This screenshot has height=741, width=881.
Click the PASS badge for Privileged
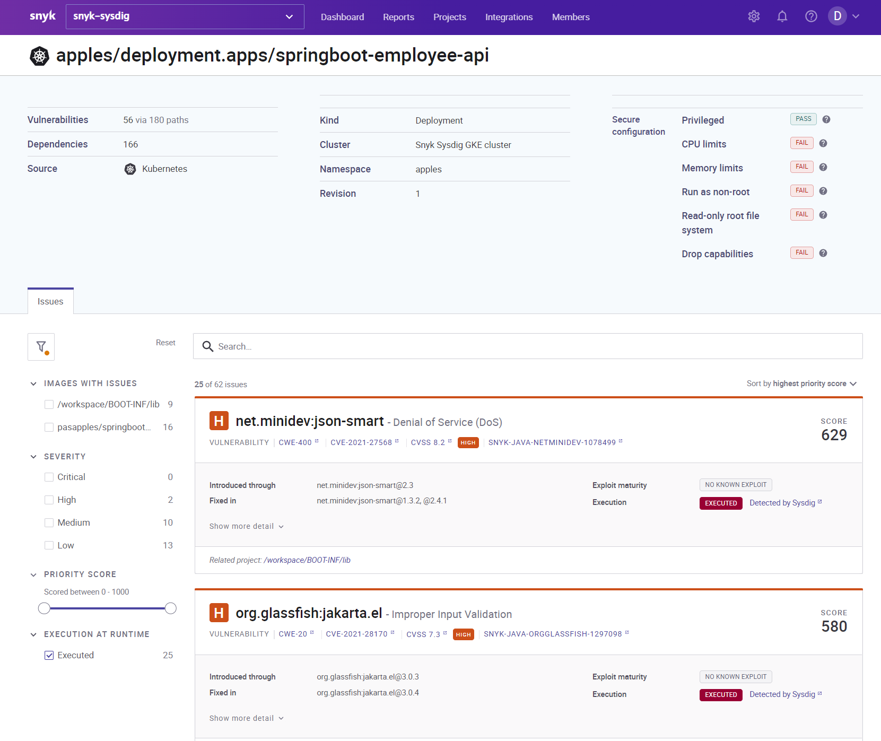pos(803,119)
